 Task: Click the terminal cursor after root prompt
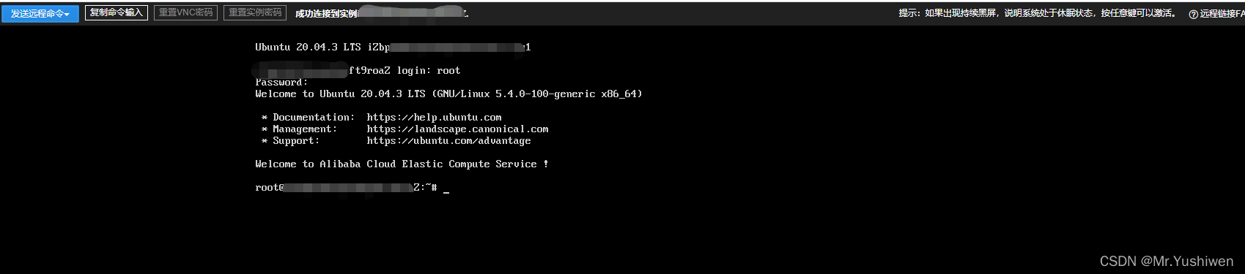(x=446, y=189)
